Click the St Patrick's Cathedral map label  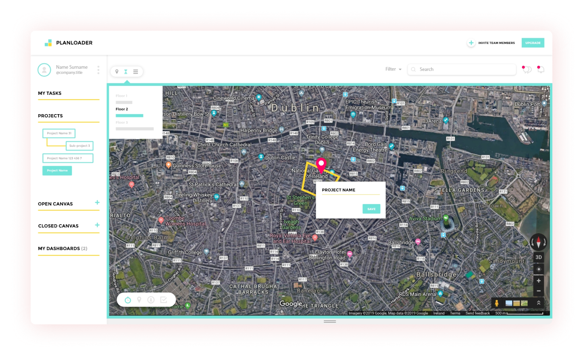pyautogui.click(x=213, y=185)
